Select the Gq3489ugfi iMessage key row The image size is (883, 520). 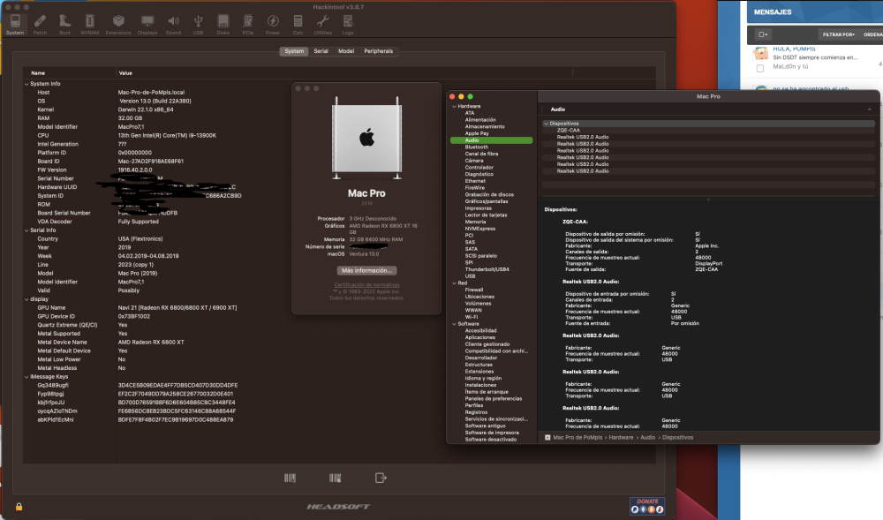pos(339,386)
